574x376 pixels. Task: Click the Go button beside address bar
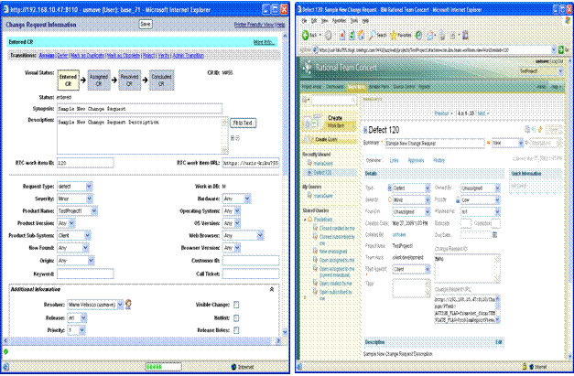coord(562,49)
